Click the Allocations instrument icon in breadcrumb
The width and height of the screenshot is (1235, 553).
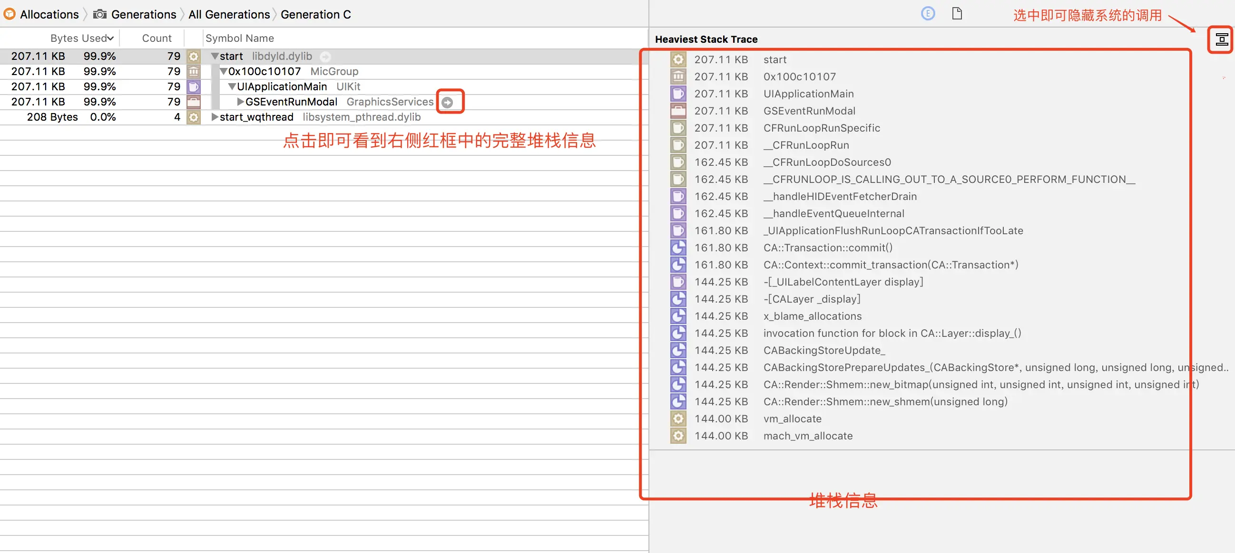pos(9,14)
